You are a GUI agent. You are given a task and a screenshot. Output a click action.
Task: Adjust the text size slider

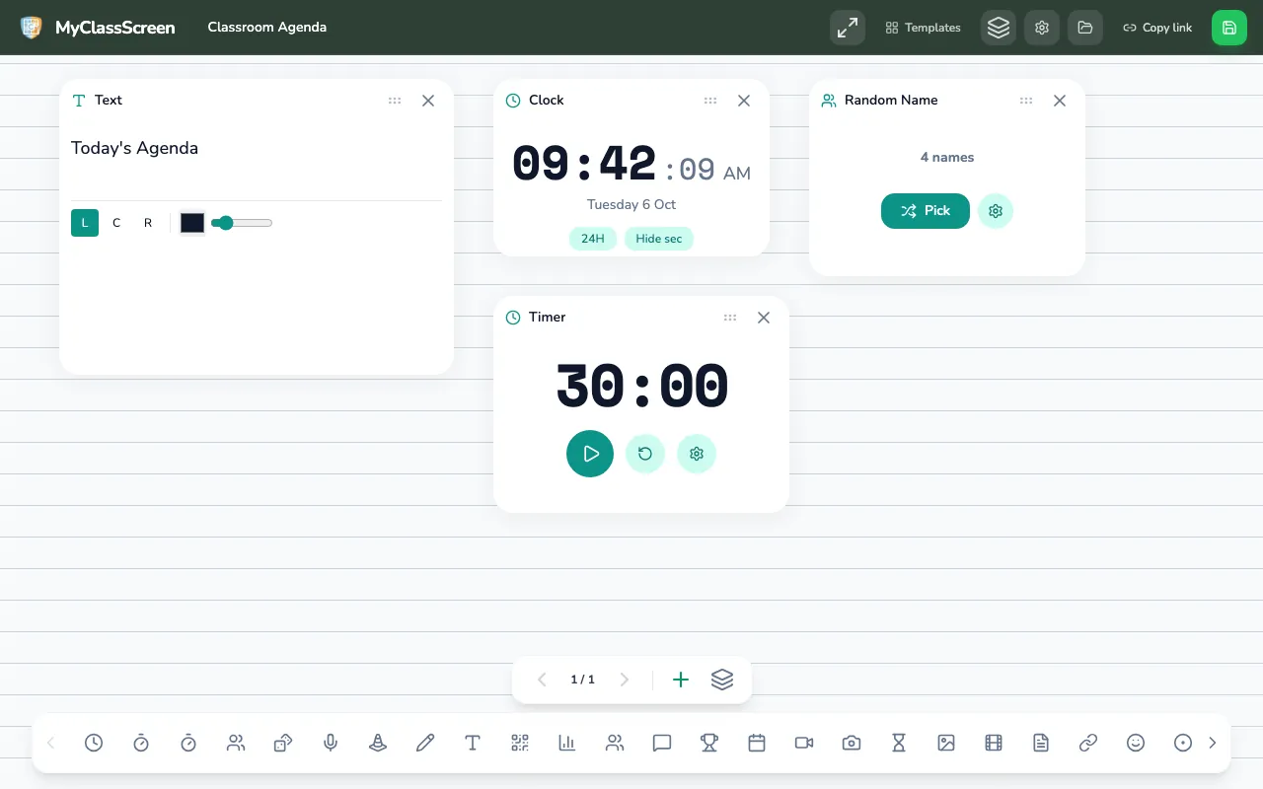[242, 223]
